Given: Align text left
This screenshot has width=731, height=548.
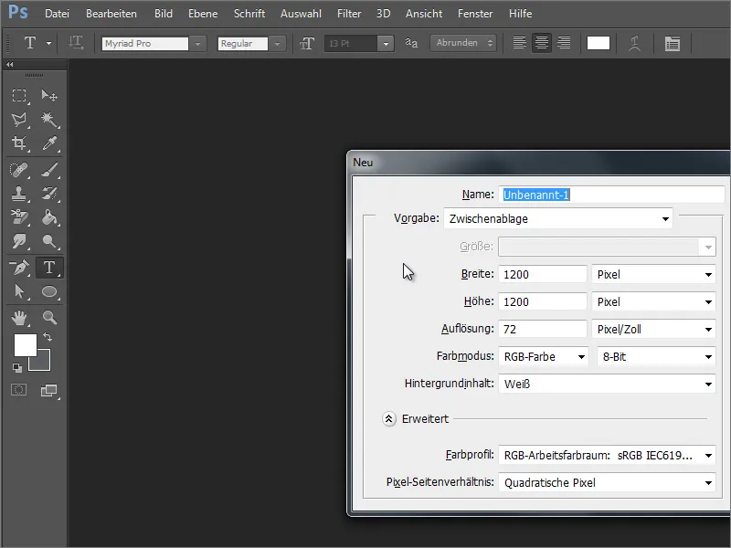Looking at the screenshot, I should [520, 43].
